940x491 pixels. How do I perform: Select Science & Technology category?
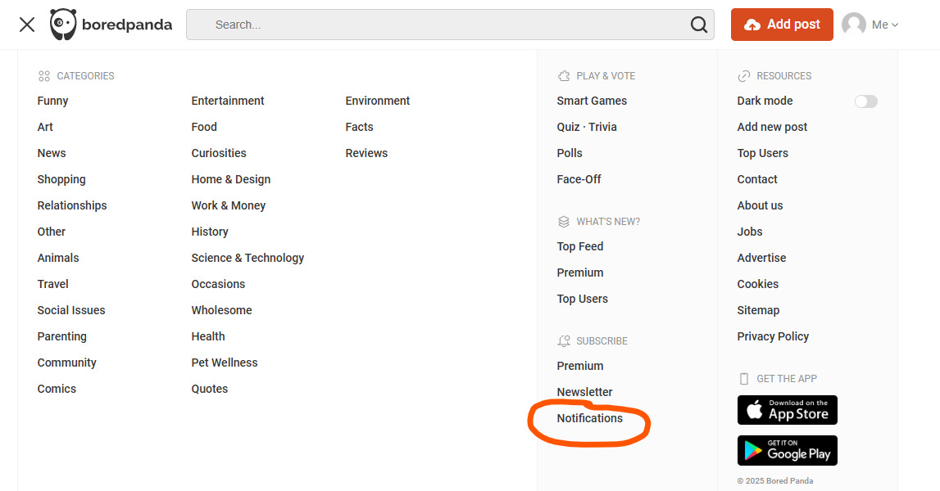247,258
